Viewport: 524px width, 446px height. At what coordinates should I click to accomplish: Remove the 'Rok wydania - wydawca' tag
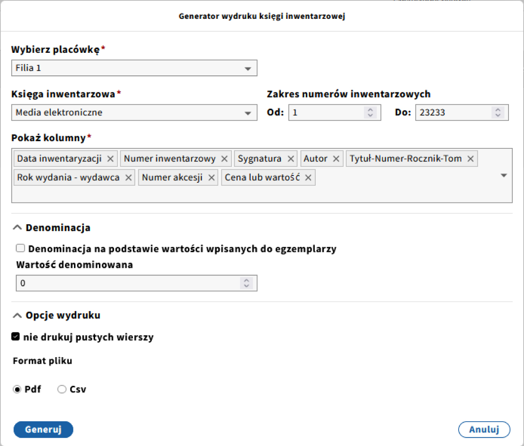(x=128, y=178)
